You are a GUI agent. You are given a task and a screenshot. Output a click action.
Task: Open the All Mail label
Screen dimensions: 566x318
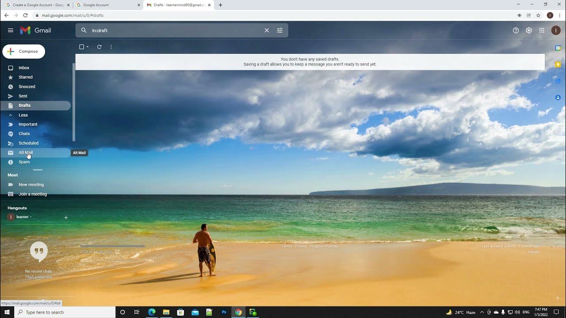pos(35,152)
